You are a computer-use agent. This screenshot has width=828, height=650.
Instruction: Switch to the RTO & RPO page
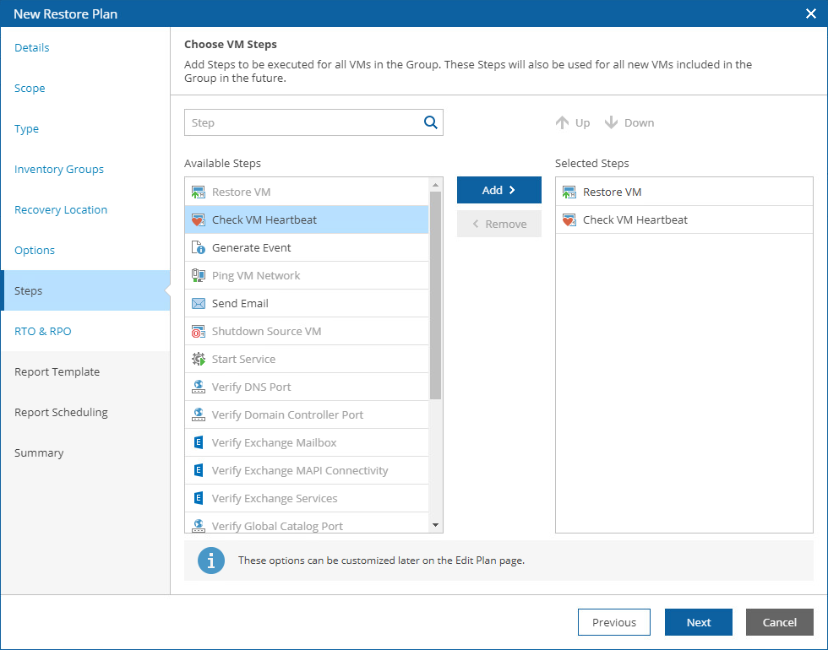(43, 332)
